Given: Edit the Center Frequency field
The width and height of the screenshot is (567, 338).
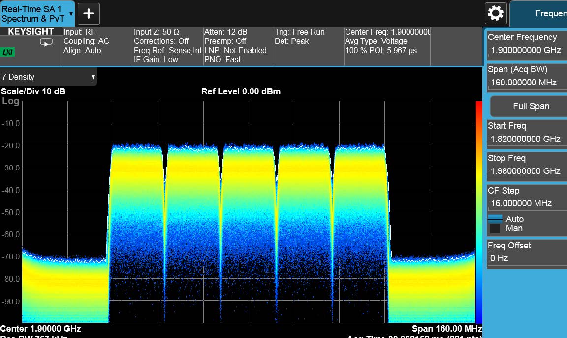Looking at the screenshot, I should tap(525, 50).
